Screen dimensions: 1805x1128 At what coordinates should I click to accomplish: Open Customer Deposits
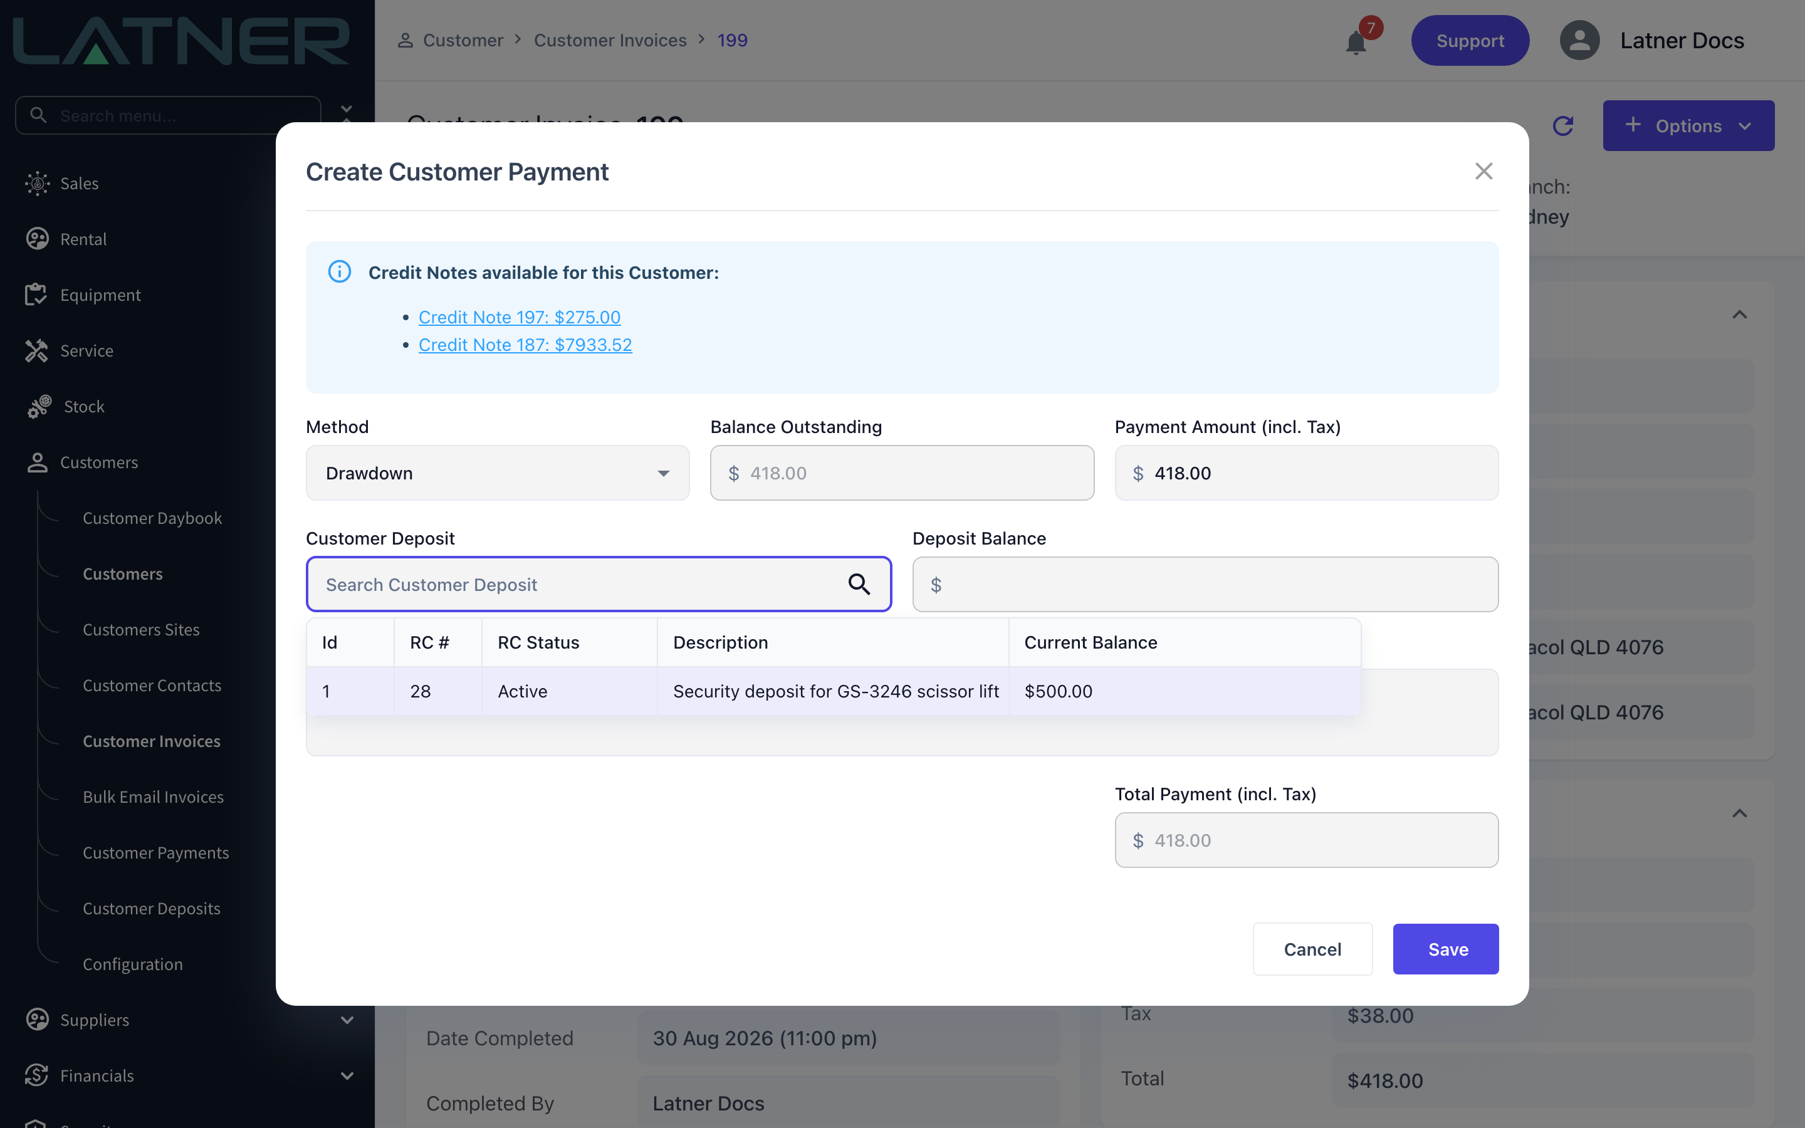(152, 909)
